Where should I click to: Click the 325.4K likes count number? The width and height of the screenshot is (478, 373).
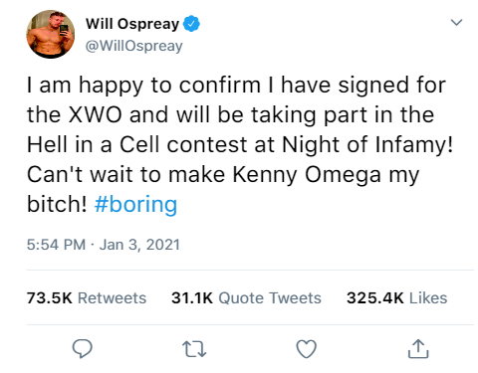[375, 297]
